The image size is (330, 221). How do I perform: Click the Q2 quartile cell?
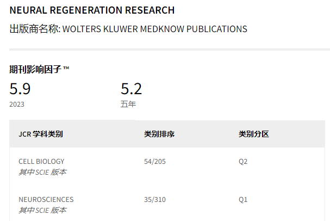click(x=243, y=162)
